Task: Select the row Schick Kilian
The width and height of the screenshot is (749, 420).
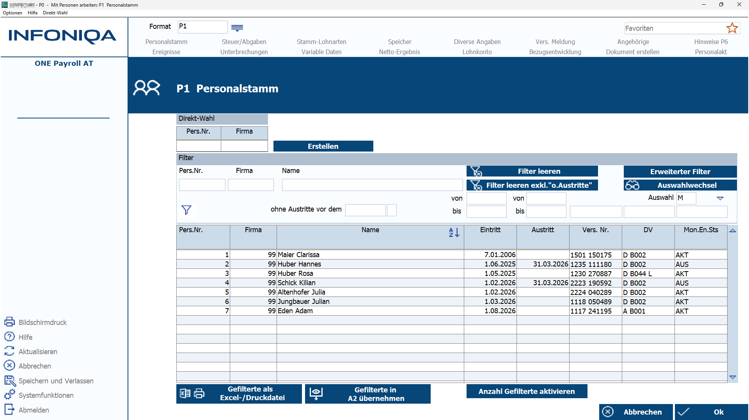Action: coord(452,283)
